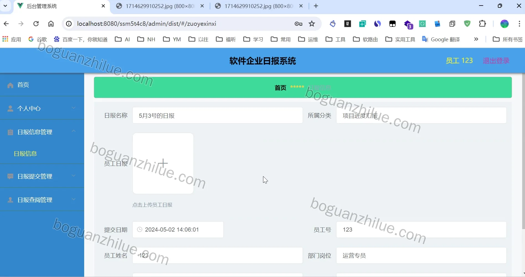Show more bookmarks with the double chevron
Image resolution: width=525 pixels, height=277 pixels.
[x=476, y=39]
